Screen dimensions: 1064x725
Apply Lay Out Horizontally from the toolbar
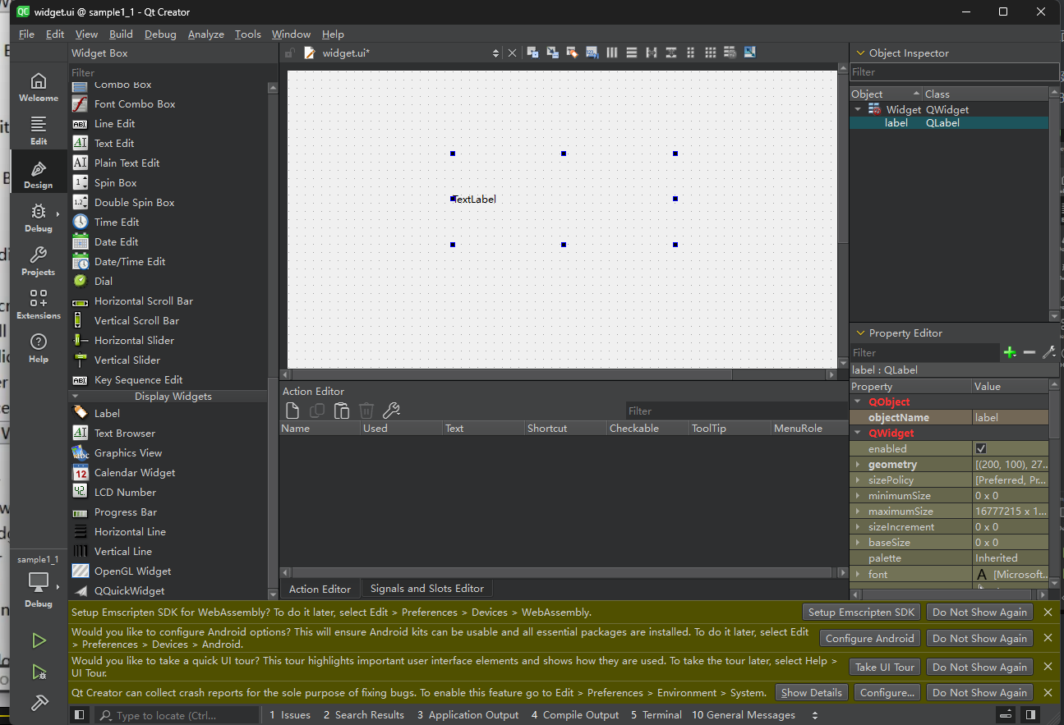click(611, 53)
